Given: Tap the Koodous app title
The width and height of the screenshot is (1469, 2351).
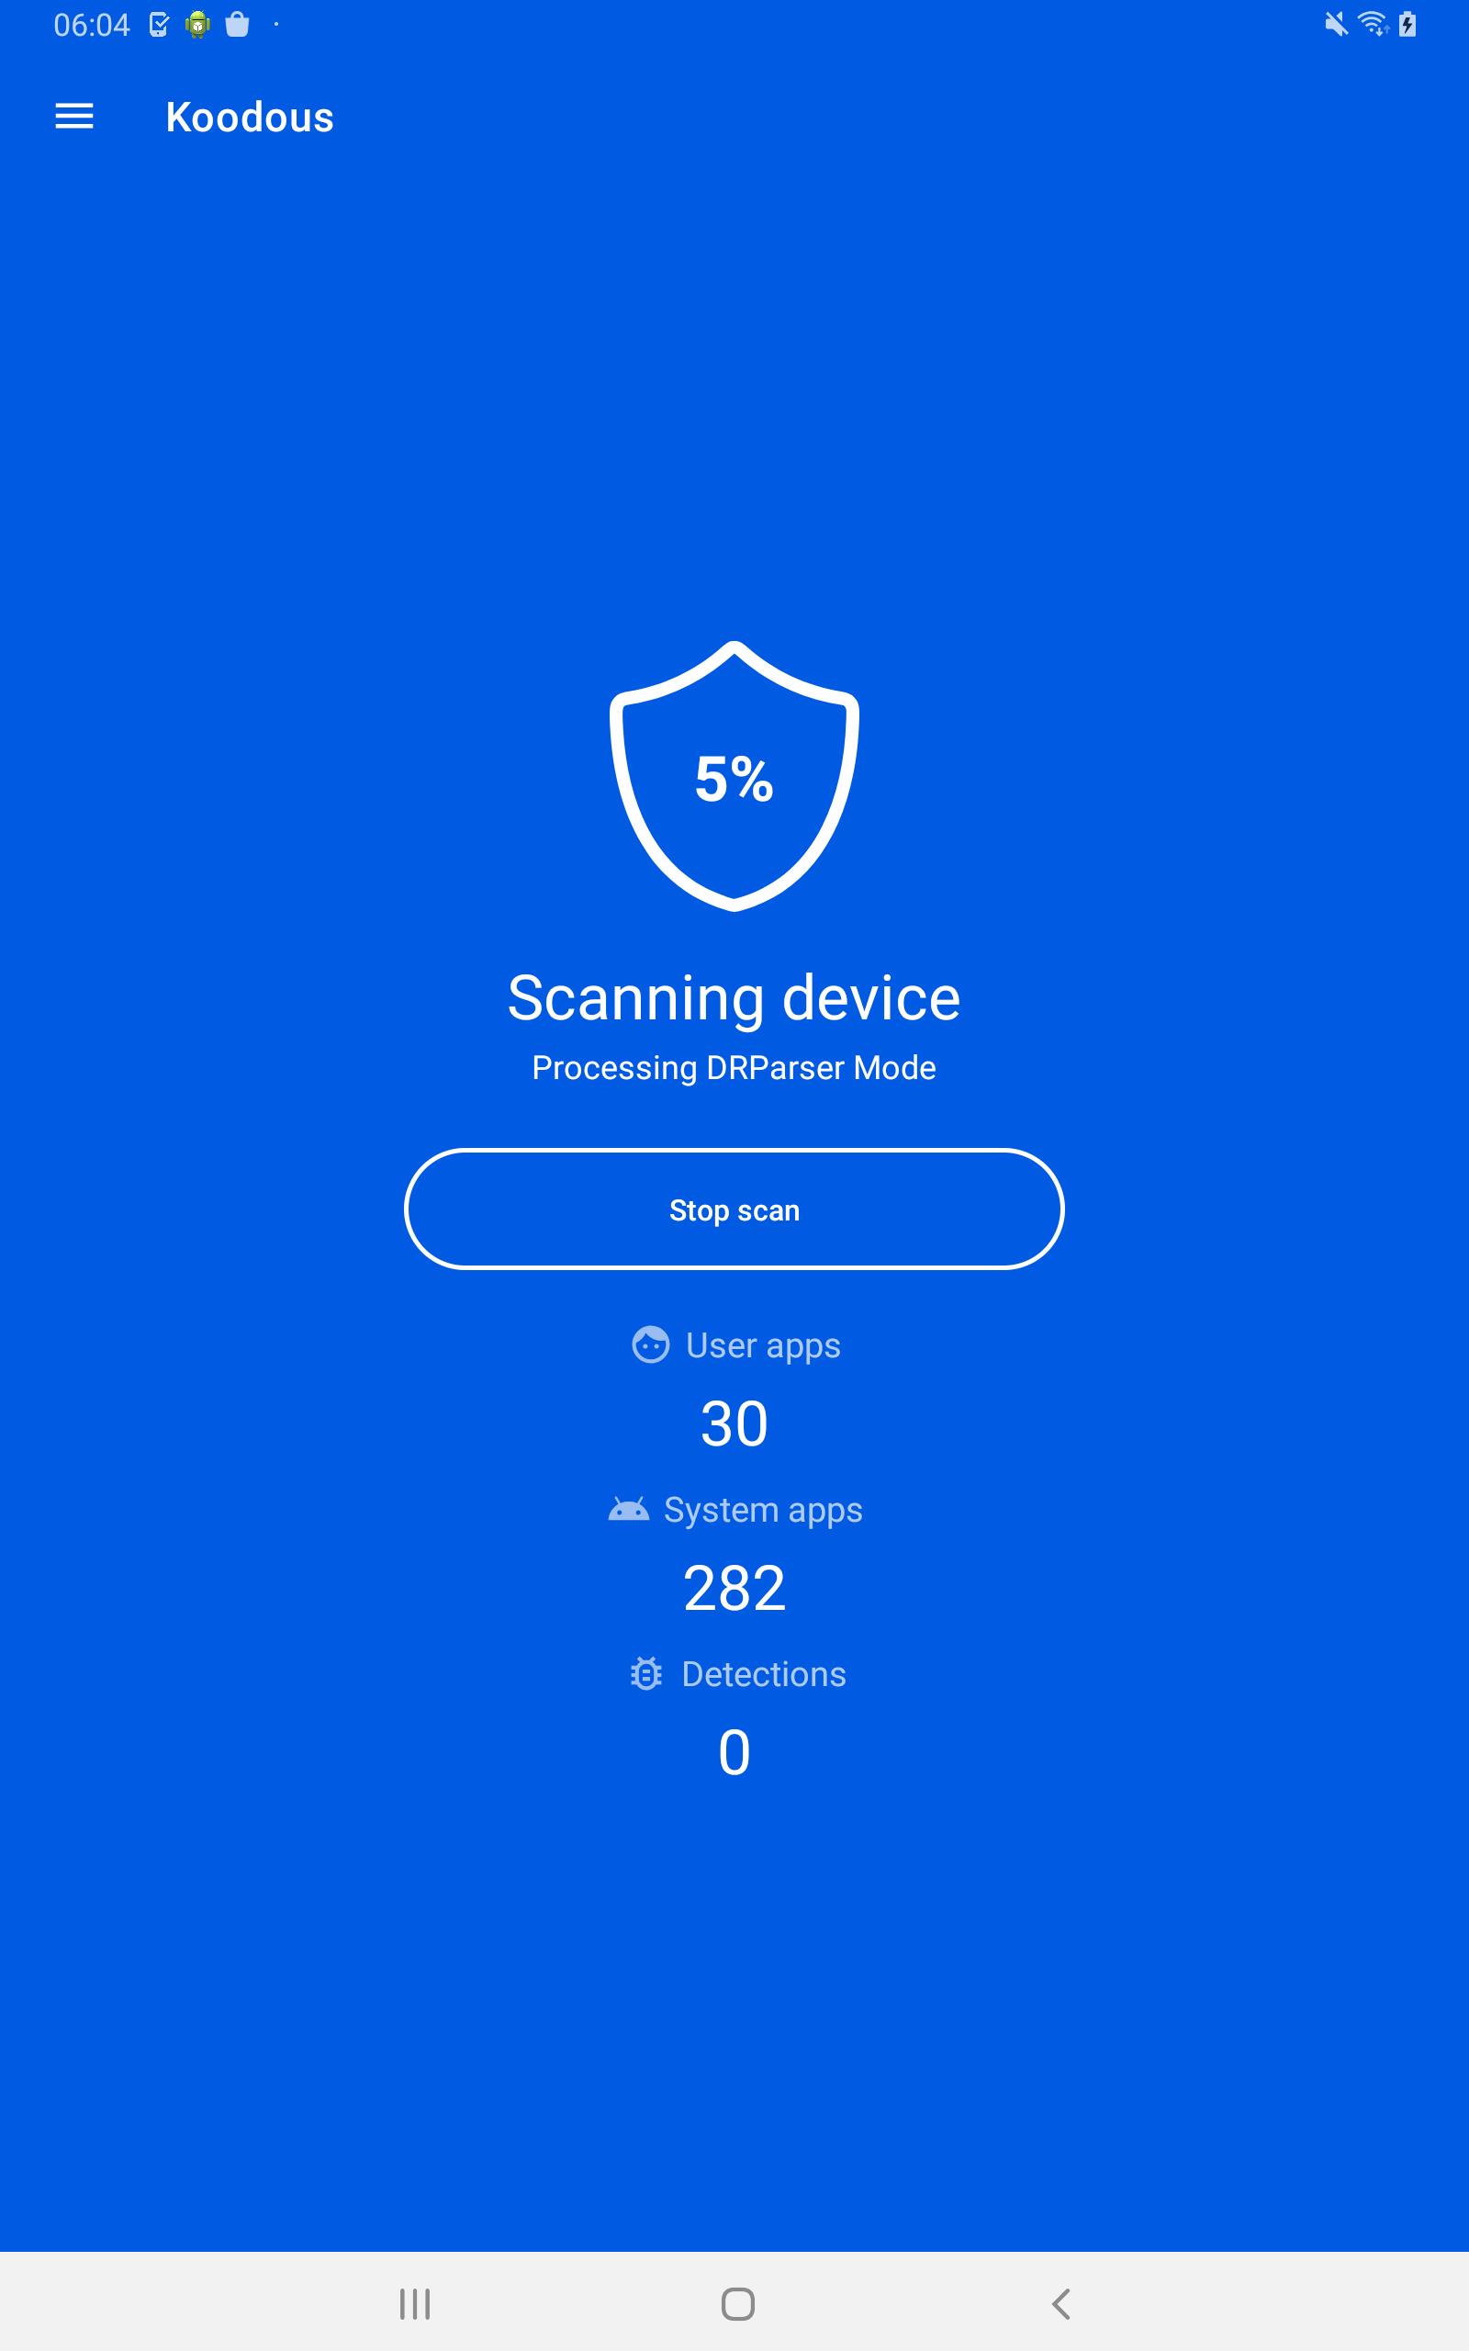Looking at the screenshot, I should [x=250, y=117].
